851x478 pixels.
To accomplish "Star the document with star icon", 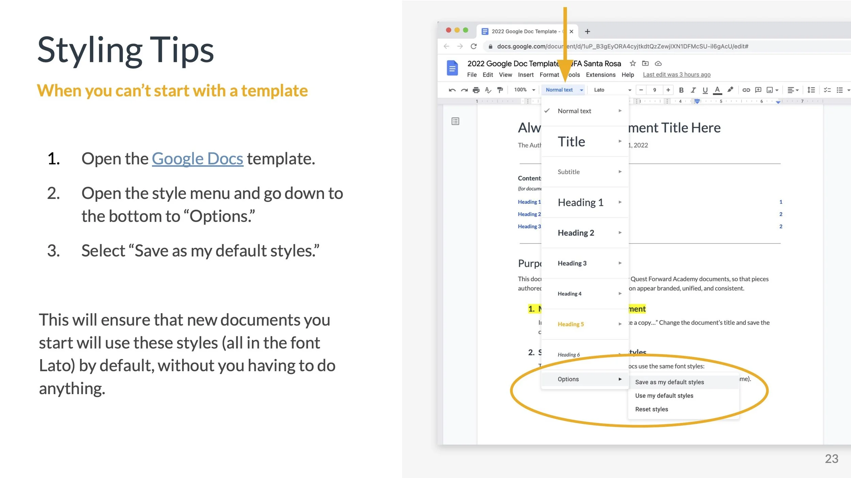I will coord(632,64).
